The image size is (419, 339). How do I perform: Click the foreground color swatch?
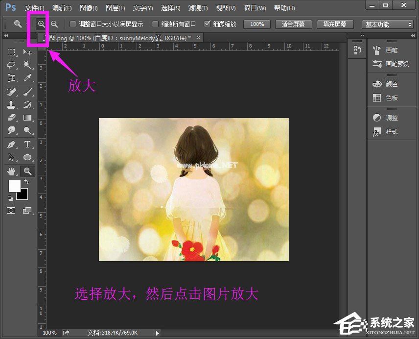pos(14,187)
